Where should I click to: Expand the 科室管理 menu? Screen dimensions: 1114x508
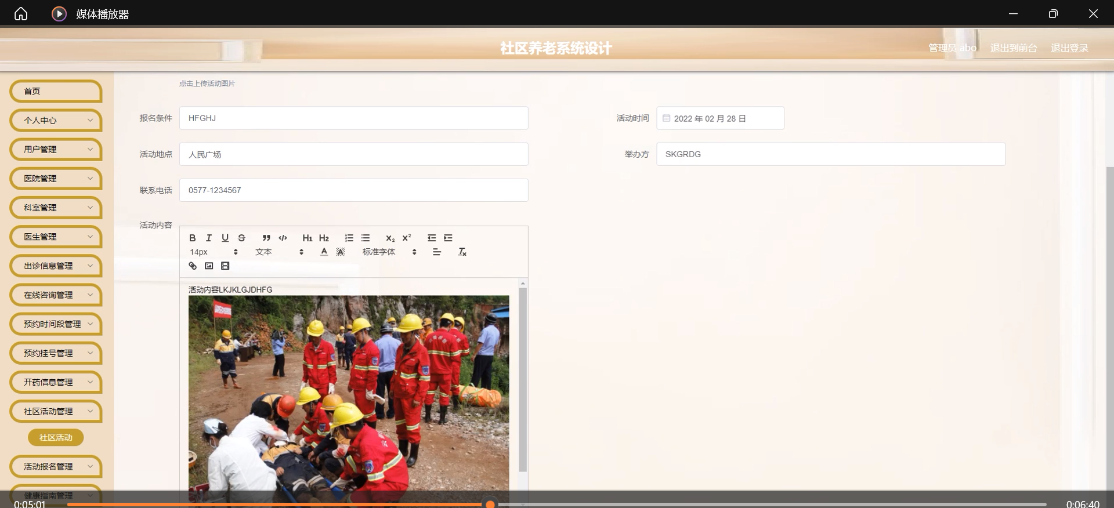point(56,208)
